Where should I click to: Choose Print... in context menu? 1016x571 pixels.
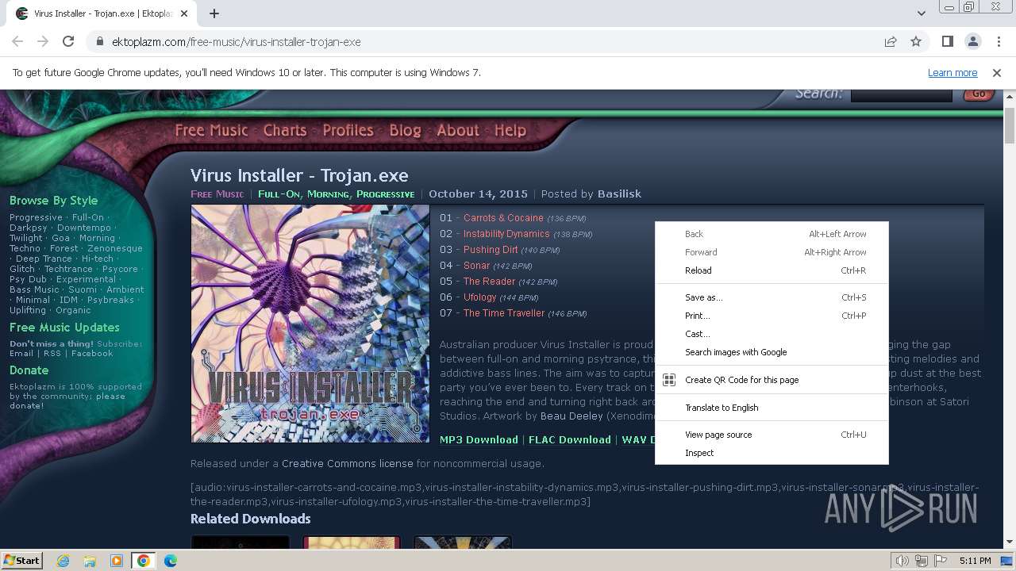pyautogui.click(x=772, y=316)
